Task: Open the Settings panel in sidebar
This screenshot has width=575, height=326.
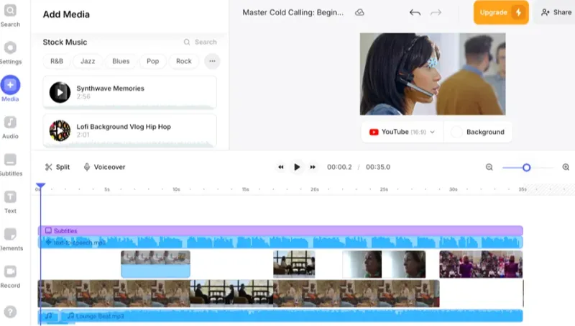Action: point(10,49)
